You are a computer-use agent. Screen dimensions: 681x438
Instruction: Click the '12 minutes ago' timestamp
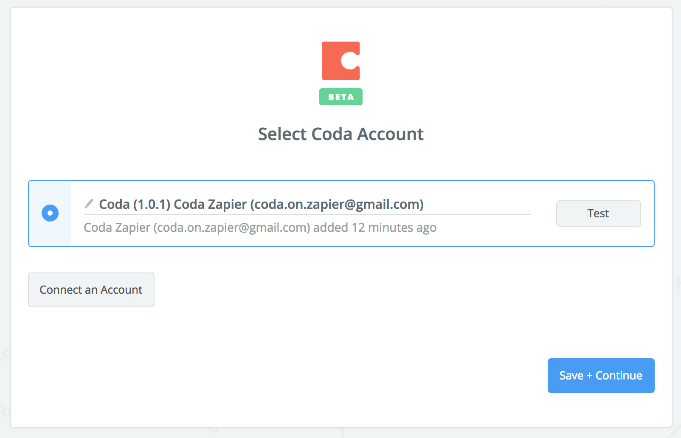coord(394,227)
